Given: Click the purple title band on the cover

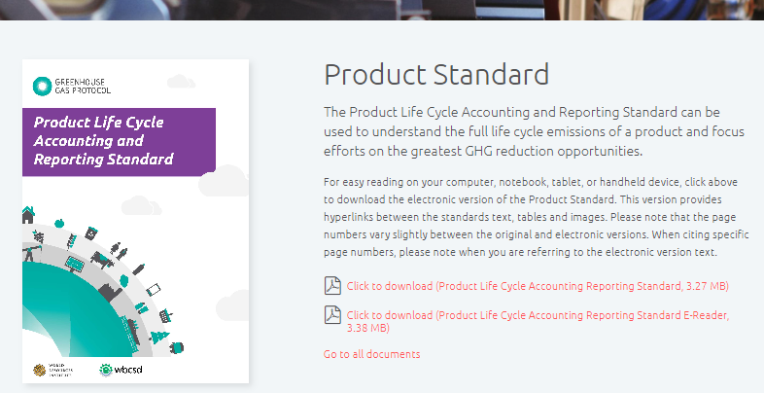Looking at the screenshot, I should (119, 141).
